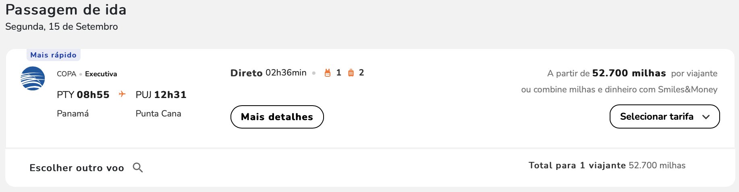Click the Smiles&Money combine text
The height and width of the screenshot is (192, 739).
[619, 90]
